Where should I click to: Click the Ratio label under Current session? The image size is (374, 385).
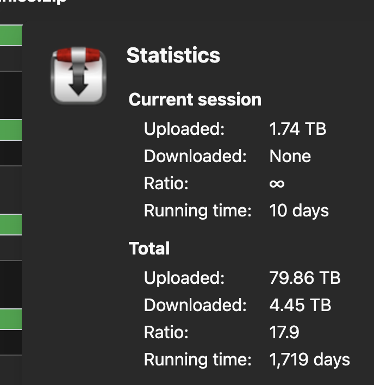[166, 184]
